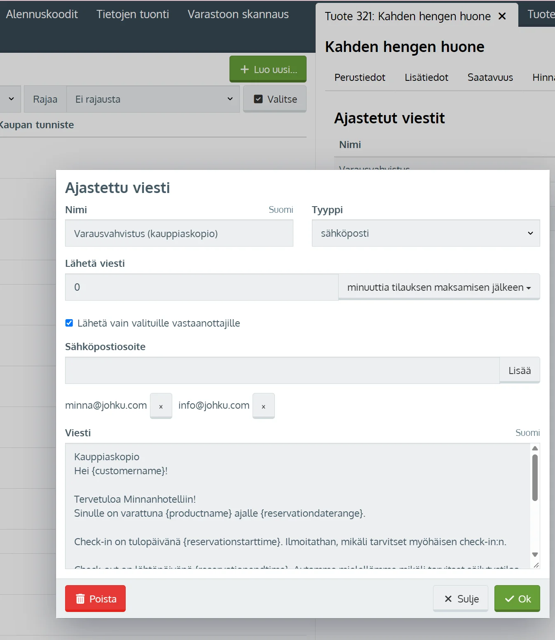Confirm with the Ok button
The image size is (555, 640).
[517, 598]
